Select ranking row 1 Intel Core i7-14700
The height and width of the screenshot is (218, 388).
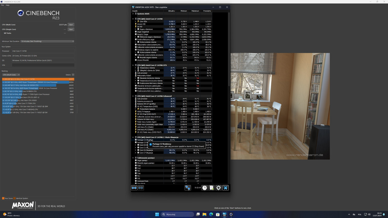(38, 79)
